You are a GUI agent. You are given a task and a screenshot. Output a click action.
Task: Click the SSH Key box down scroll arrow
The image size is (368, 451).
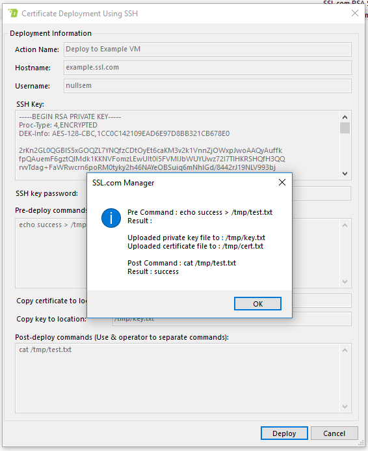345,174
